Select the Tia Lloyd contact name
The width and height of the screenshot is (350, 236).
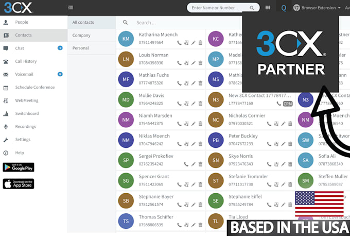tap(238, 217)
